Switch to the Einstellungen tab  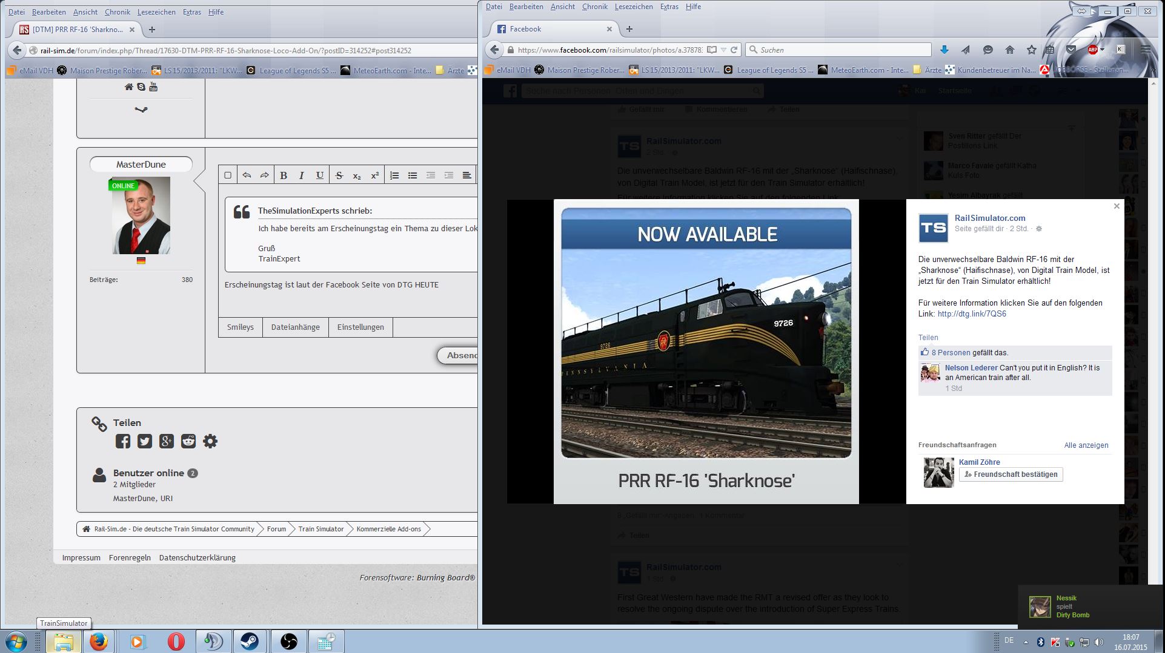(360, 327)
